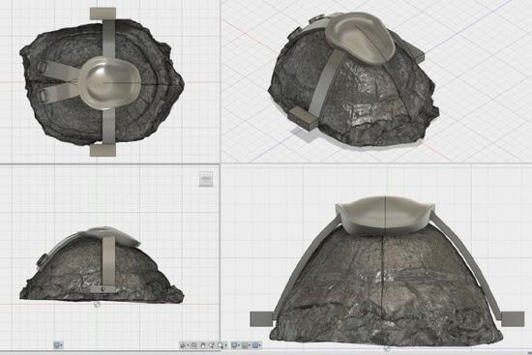Expand the Display Settings dropdown arrow
This screenshot has width=532, height=355.
239,345
